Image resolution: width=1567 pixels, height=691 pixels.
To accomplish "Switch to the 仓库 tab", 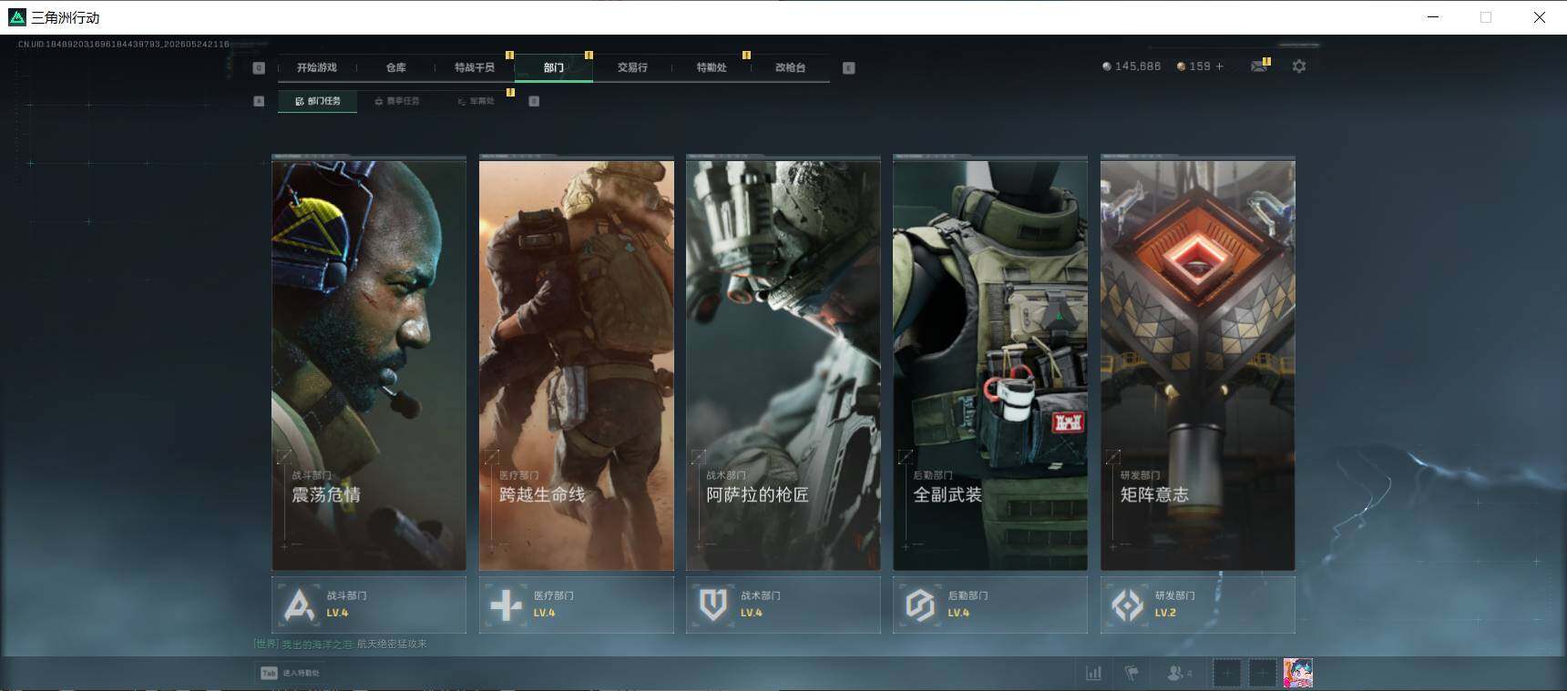I will (395, 67).
